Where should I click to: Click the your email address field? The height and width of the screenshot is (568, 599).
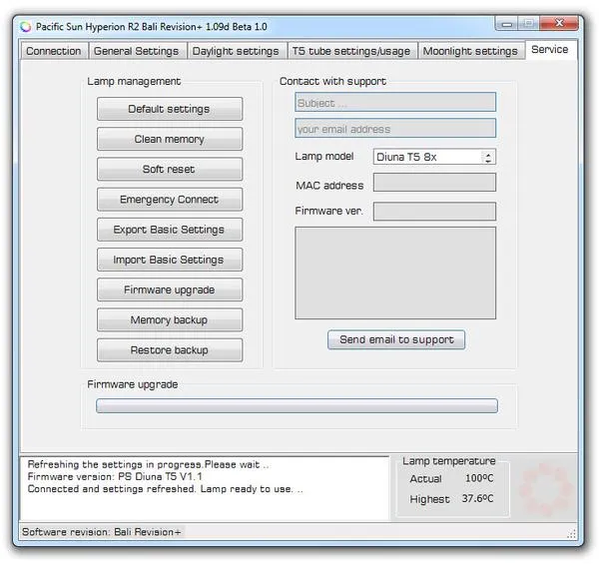tap(395, 129)
